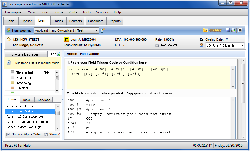This screenshot has width=250, height=151.
Task: Click the Encompass app logo in title bar
Action: click(x=5, y=4)
